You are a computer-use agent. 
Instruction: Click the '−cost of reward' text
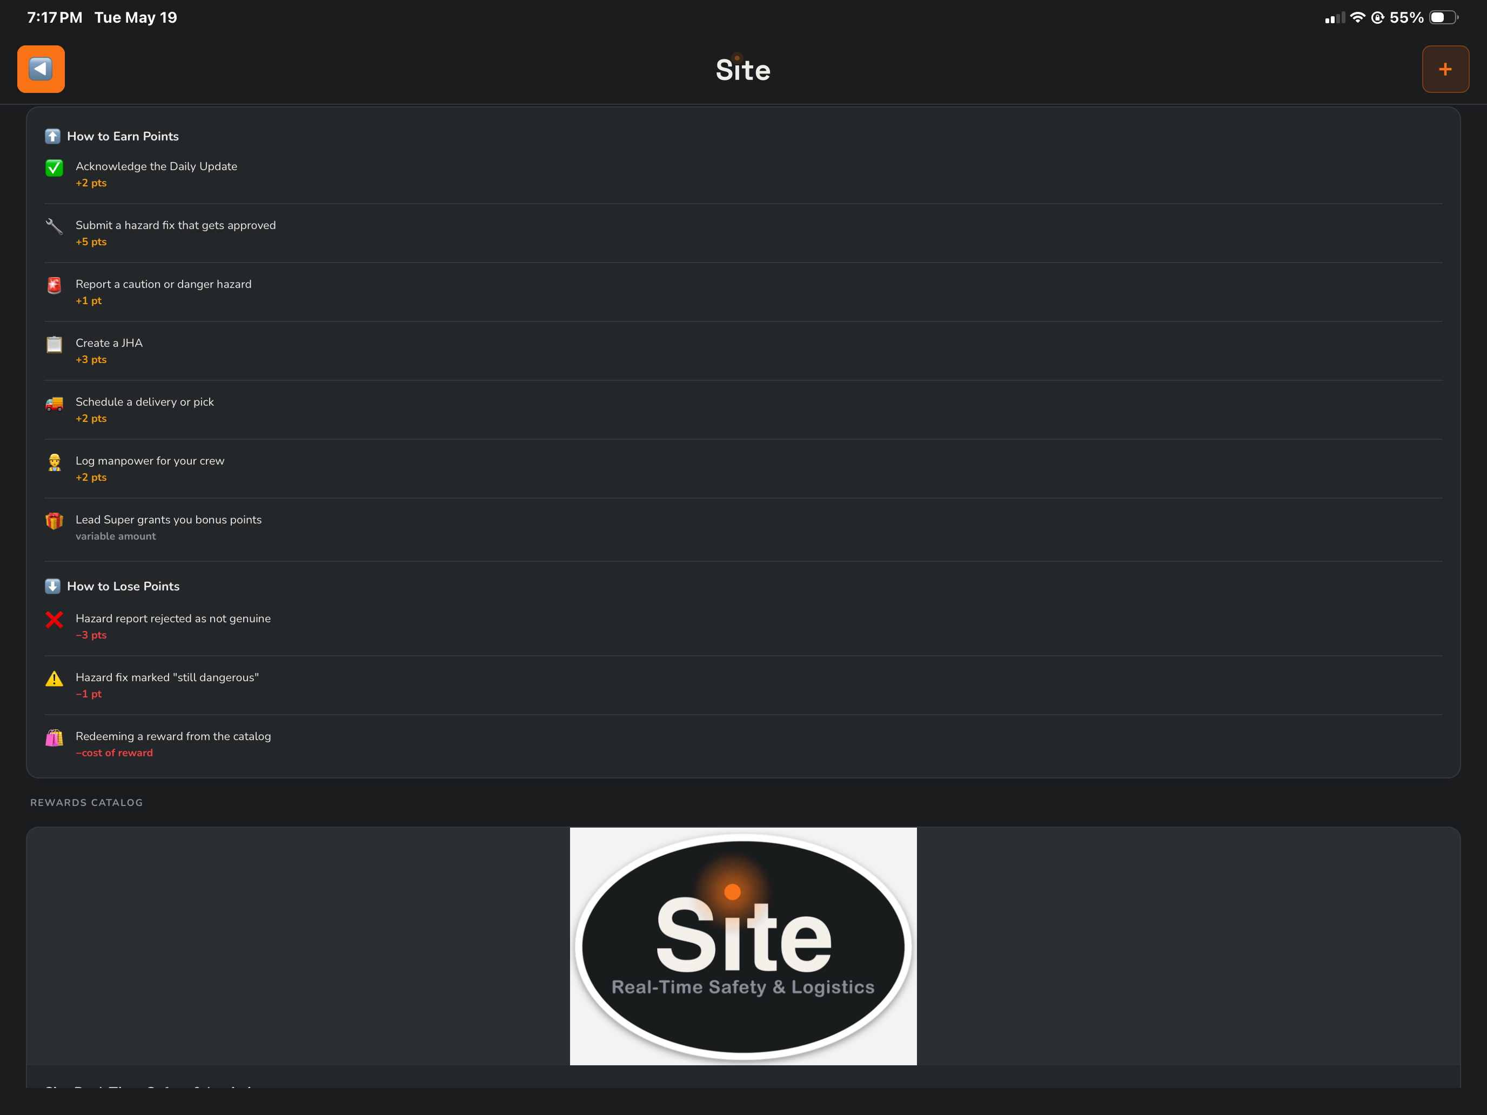click(115, 753)
